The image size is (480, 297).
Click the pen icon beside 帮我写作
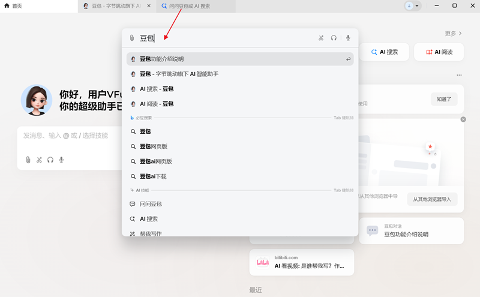pos(133,234)
